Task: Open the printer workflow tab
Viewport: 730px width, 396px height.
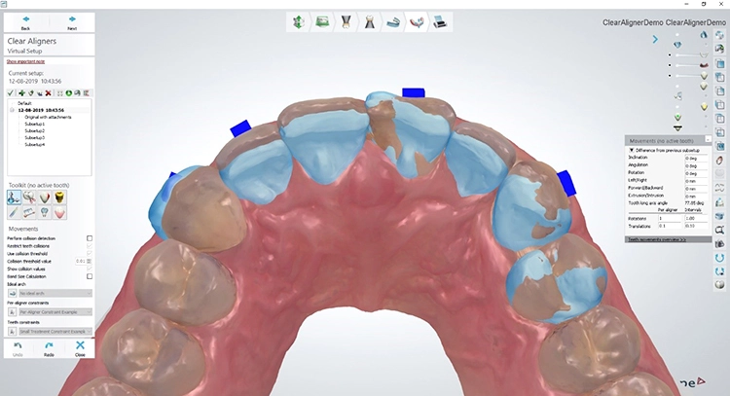Action: pos(440,21)
